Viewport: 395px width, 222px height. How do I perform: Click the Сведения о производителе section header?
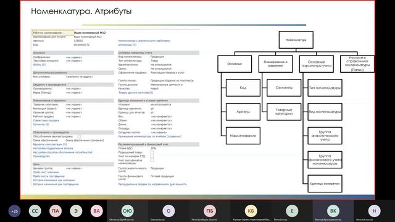point(73,84)
